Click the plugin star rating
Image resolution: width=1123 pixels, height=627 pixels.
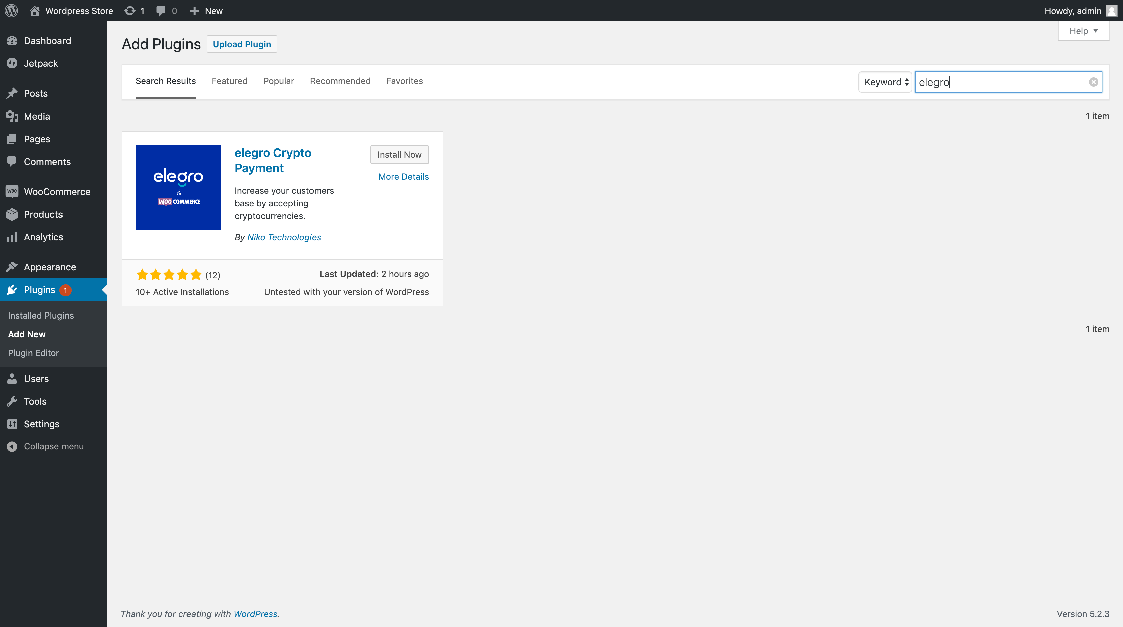169,275
